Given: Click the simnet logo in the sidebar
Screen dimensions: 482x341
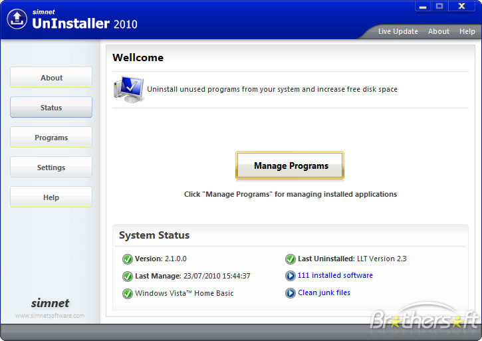Looking at the screenshot, I should click(x=50, y=303).
